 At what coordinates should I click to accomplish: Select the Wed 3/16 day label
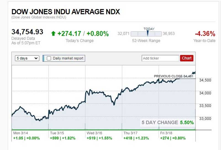coord(94,133)
